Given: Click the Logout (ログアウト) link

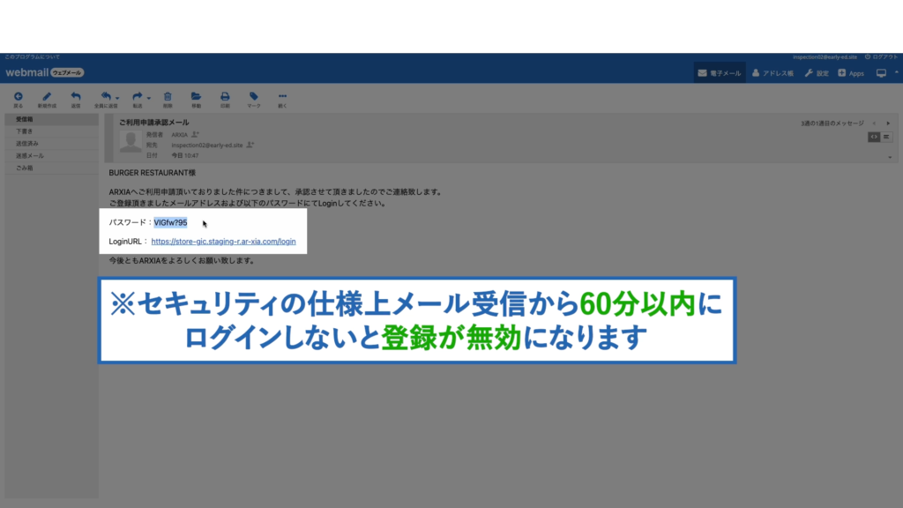Looking at the screenshot, I should (x=881, y=57).
